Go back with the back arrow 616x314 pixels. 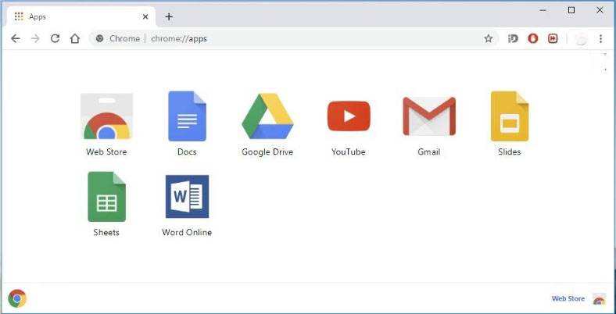click(x=16, y=38)
